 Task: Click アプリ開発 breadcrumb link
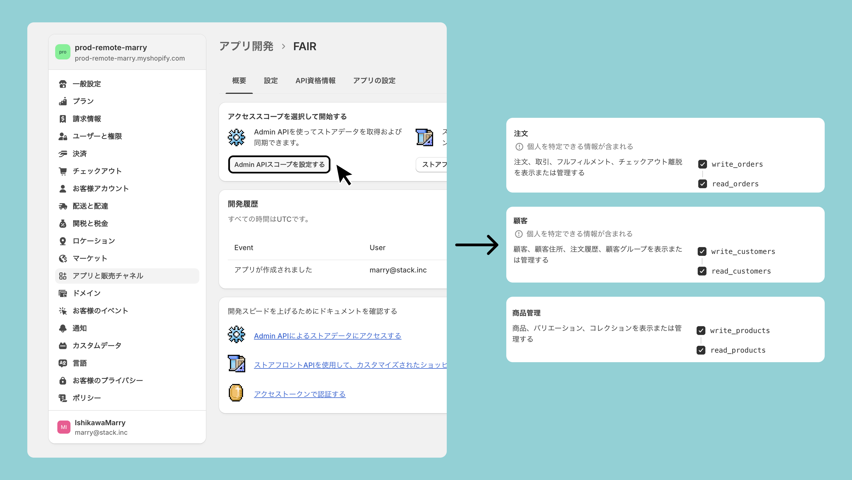click(246, 47)
